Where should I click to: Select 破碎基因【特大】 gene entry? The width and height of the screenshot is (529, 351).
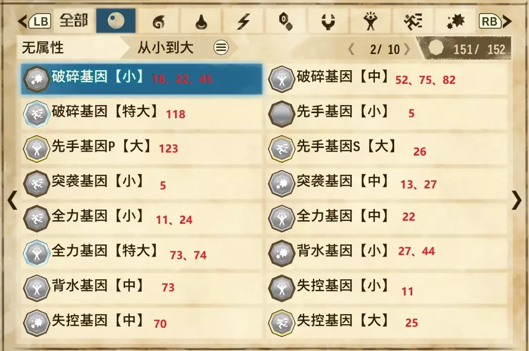tap(141, 114)
